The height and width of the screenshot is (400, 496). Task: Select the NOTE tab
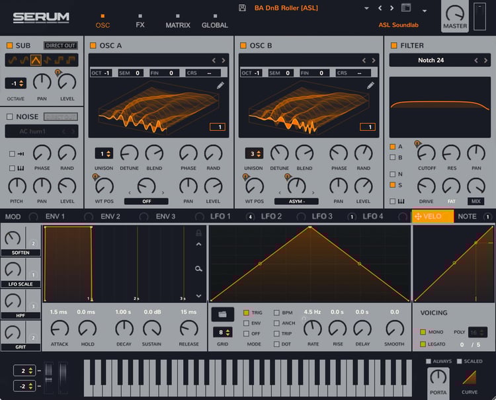pos(467,217)
